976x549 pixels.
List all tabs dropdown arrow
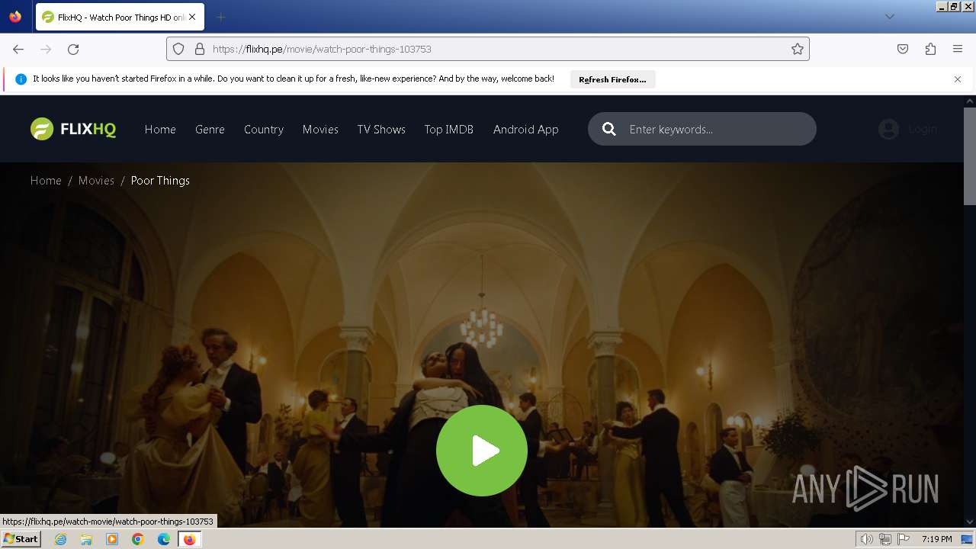889,17
